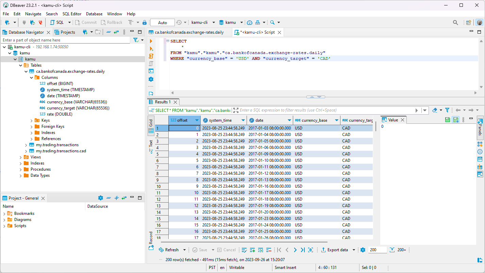485x273 pixels.
Task: Open the Navigate menu
Action: coord(33,14)
